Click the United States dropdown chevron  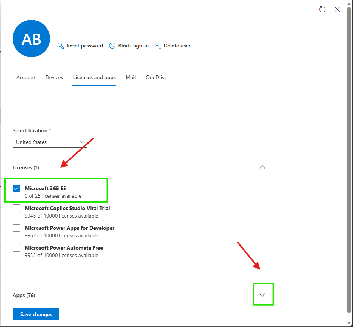coord(81,142)
